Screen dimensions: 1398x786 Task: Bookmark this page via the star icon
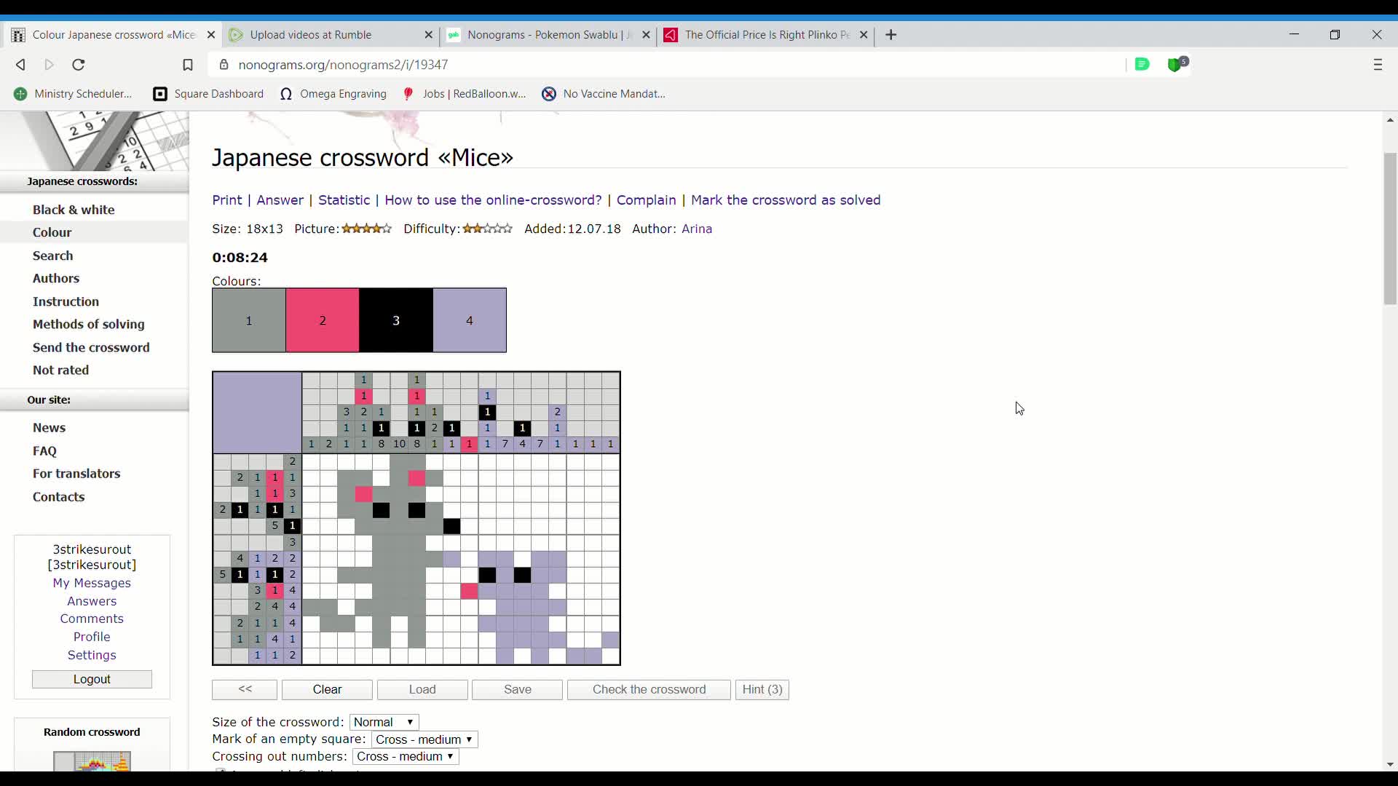pyautogui.click(x=189, y=65)
